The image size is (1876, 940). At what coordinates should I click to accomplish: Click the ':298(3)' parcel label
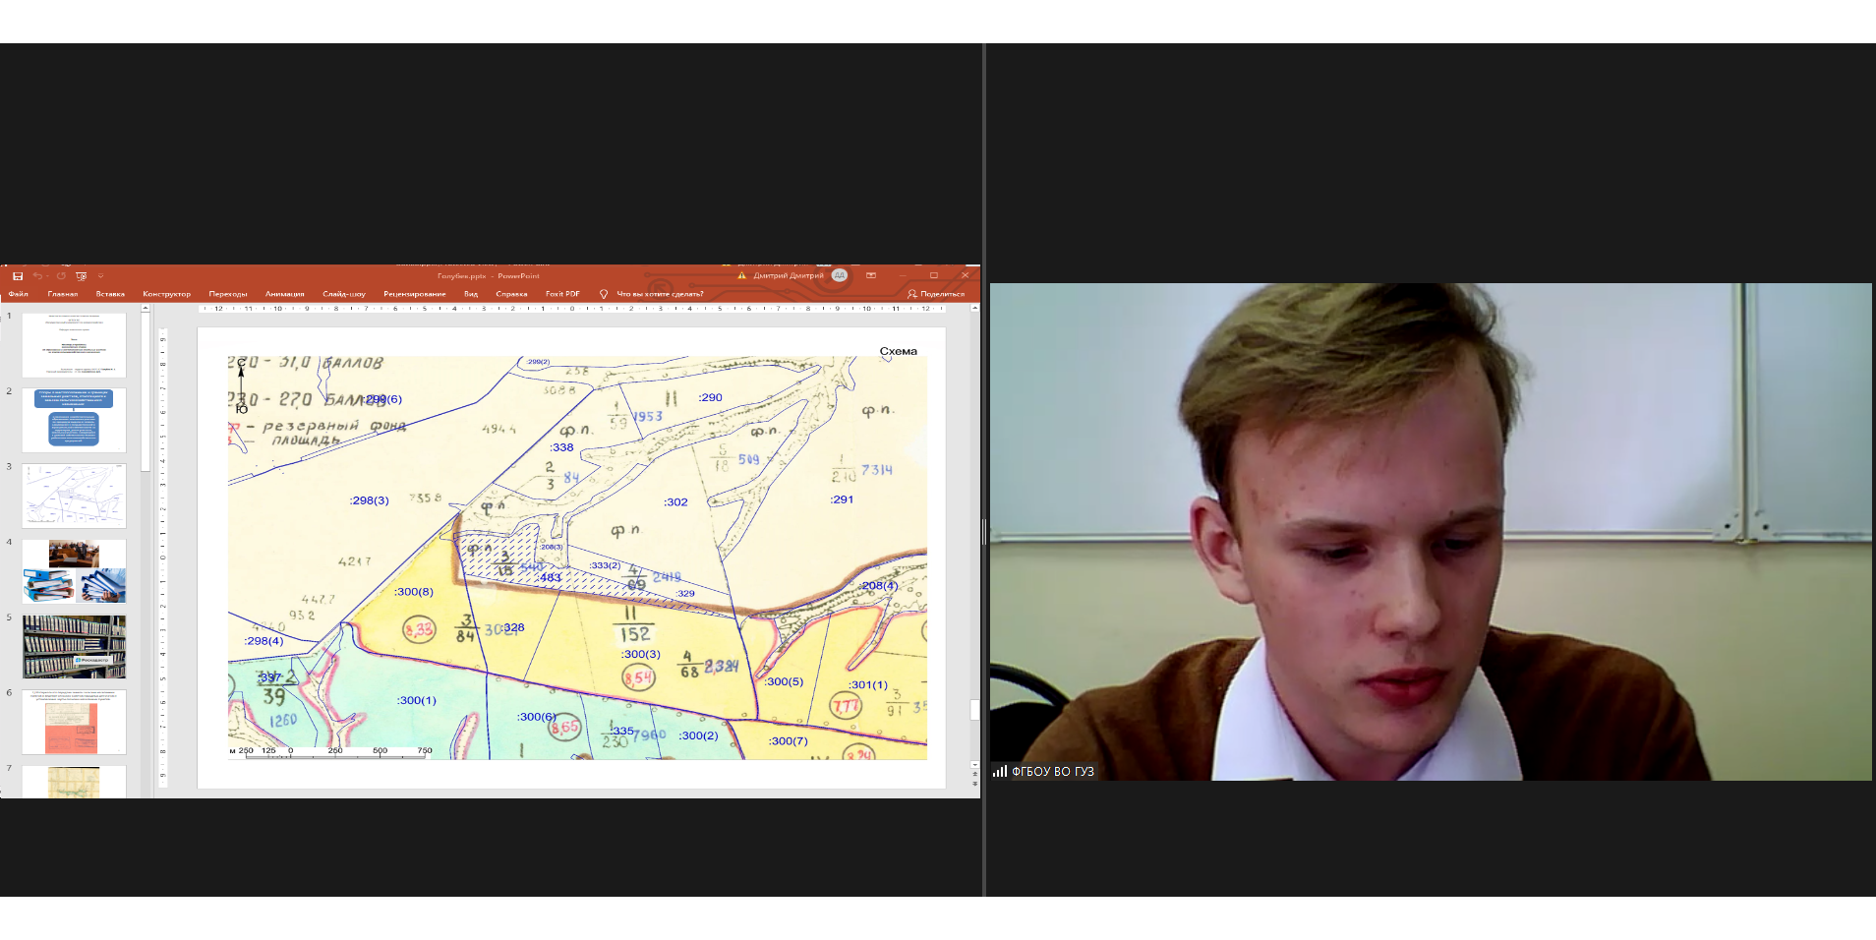(369, 500)
